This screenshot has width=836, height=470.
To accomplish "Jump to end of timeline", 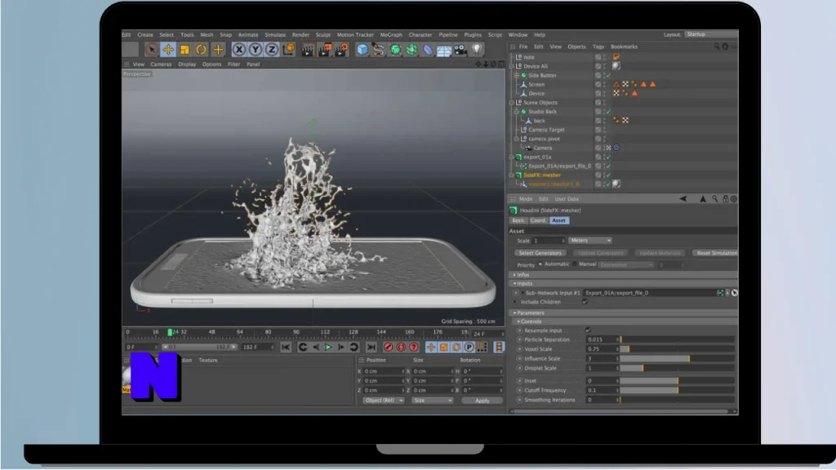I will pyautogui.click(x=371, y=347).
